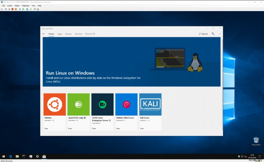Click the taskbar clock and date
Screen dimensions: 264x162
252,156
